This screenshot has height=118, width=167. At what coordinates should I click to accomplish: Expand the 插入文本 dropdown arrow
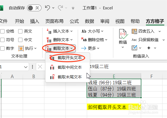(x=71, y=31)
